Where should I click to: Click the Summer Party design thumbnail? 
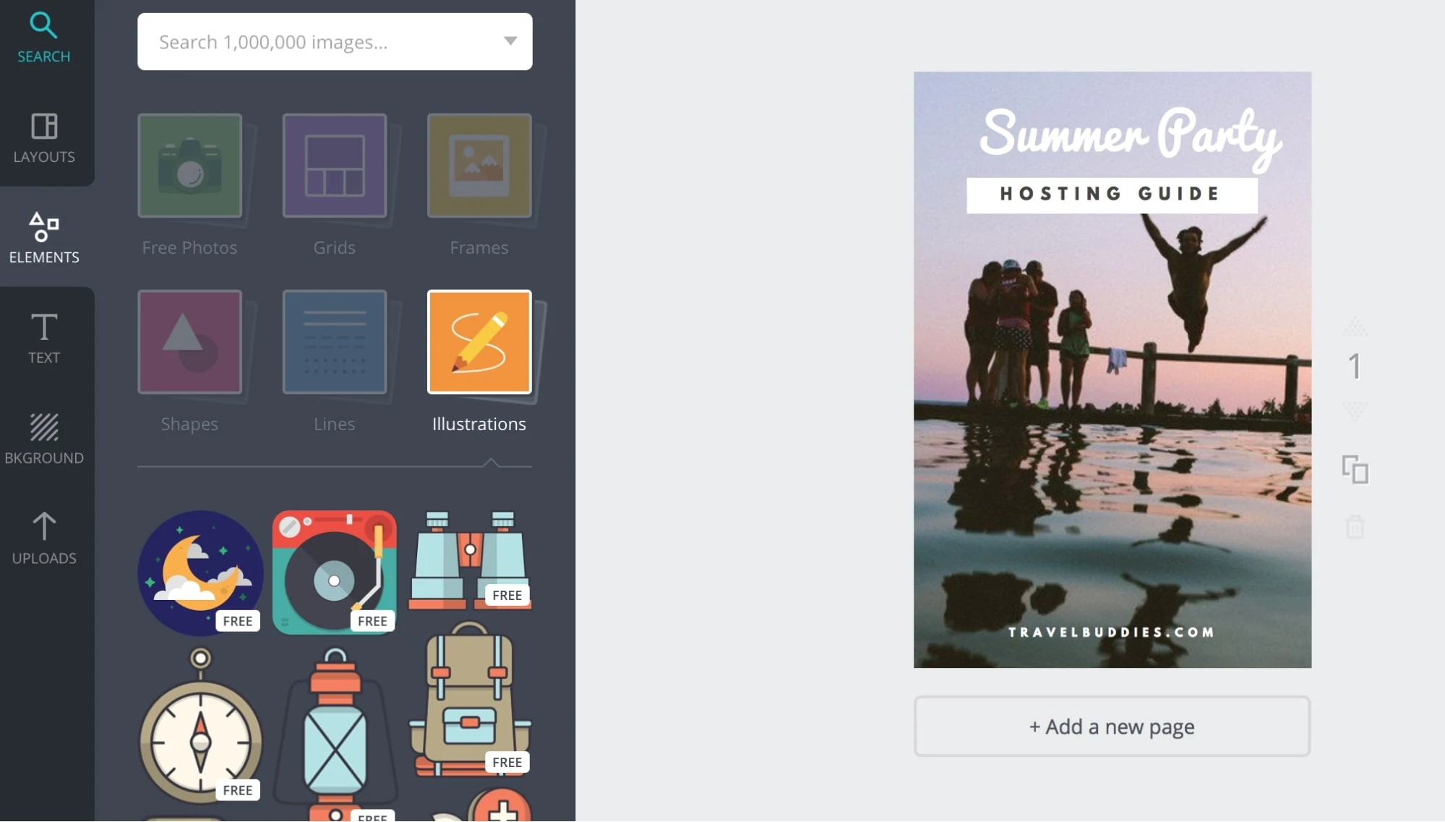1112,369
